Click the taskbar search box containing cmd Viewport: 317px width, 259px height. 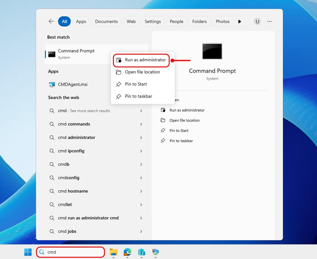[x=70, y=252]
